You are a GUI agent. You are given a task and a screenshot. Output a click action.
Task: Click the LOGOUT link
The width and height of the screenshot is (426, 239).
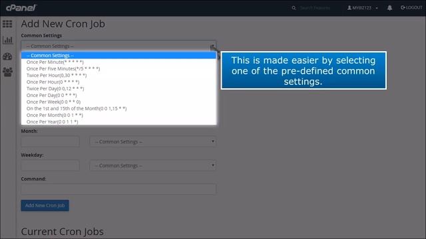tap(411, 7)
